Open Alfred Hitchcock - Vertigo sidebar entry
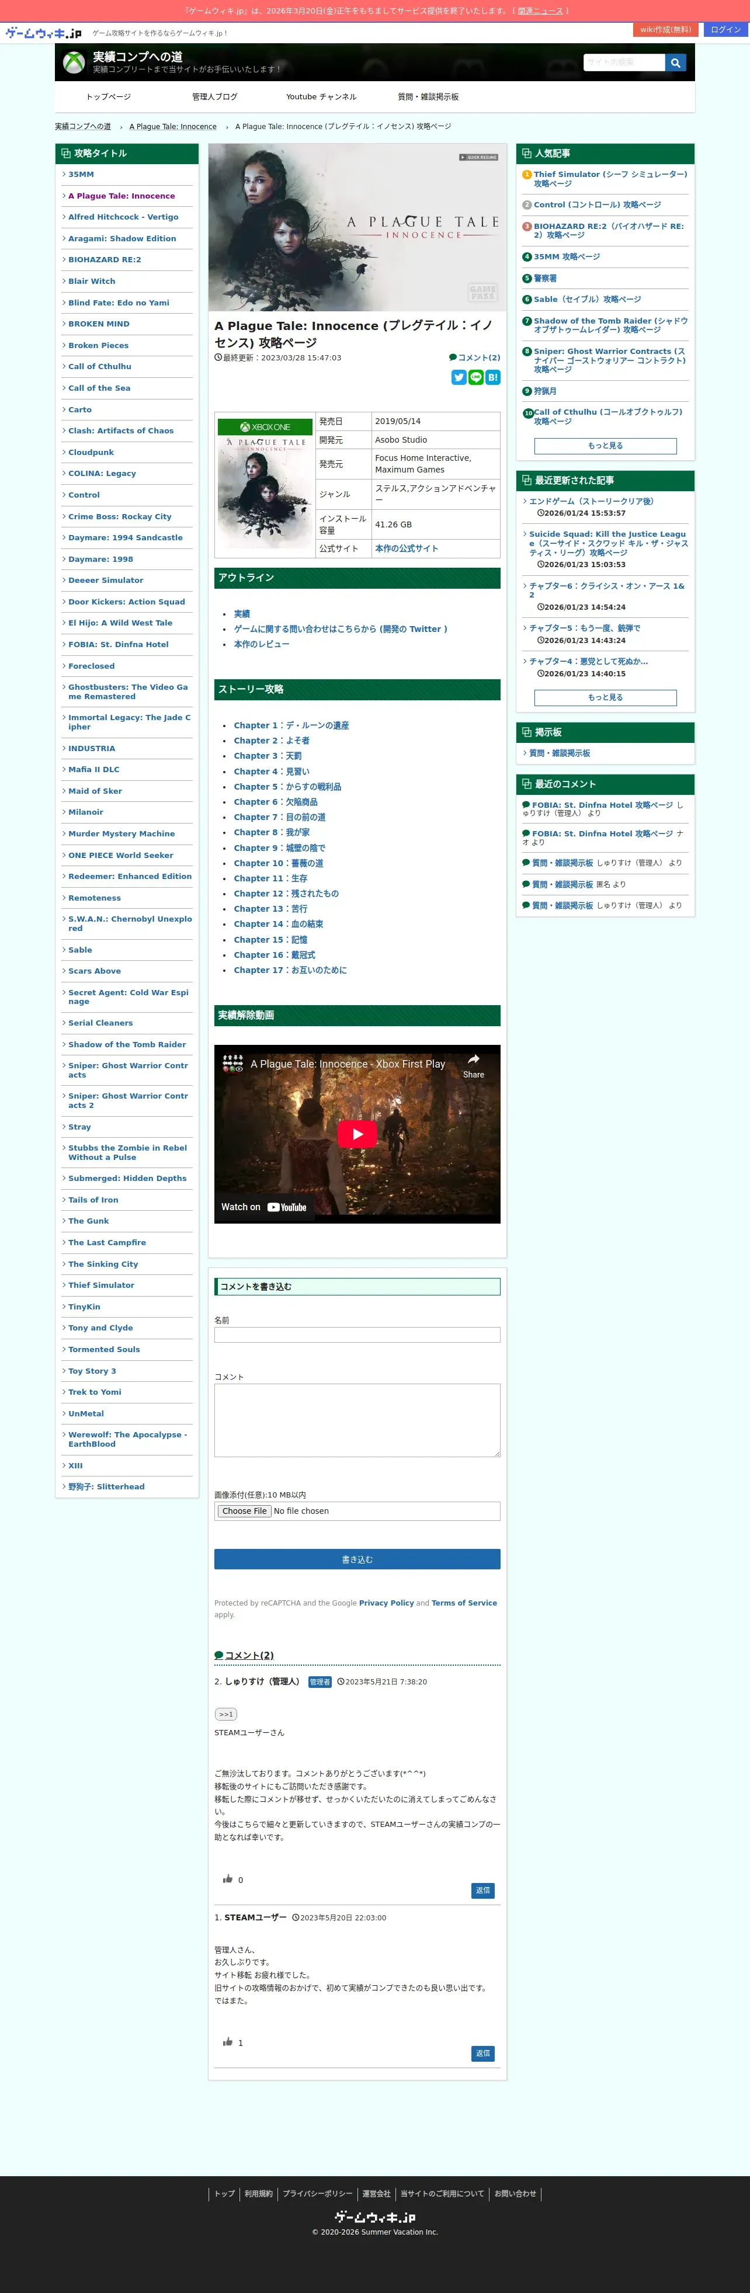The height and width of the screenshot is (2293, 750). coord(123,217)
